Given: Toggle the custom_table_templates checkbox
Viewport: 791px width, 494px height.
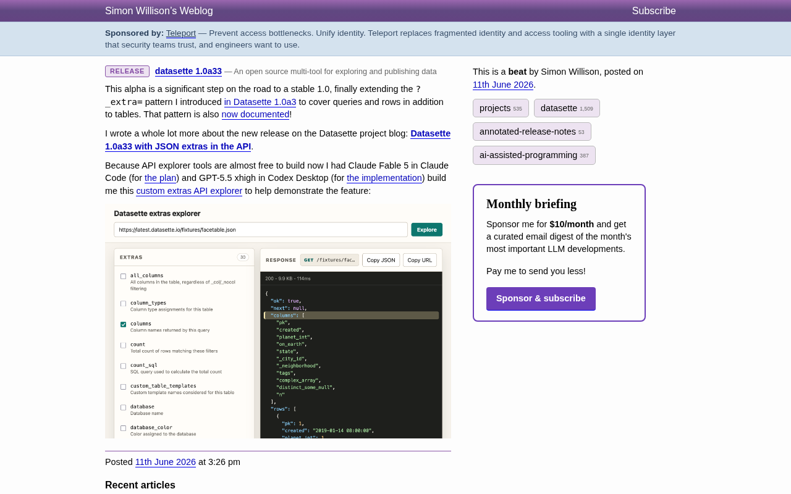Looking at the screenshot, I should pyautogui.click(x=123, y=387).
